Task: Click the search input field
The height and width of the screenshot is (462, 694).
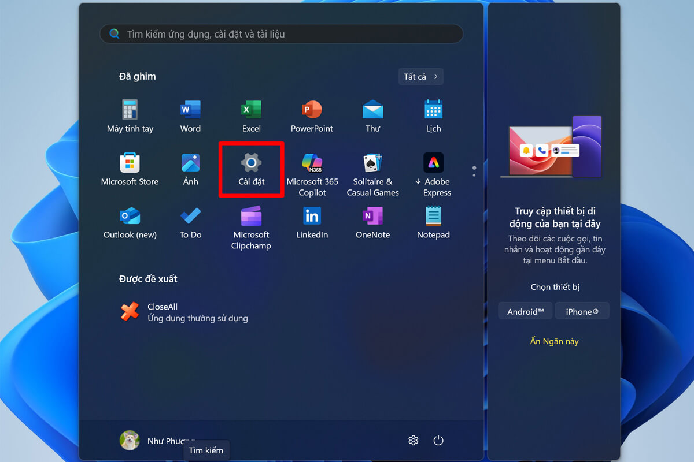Action: [282, 33]
